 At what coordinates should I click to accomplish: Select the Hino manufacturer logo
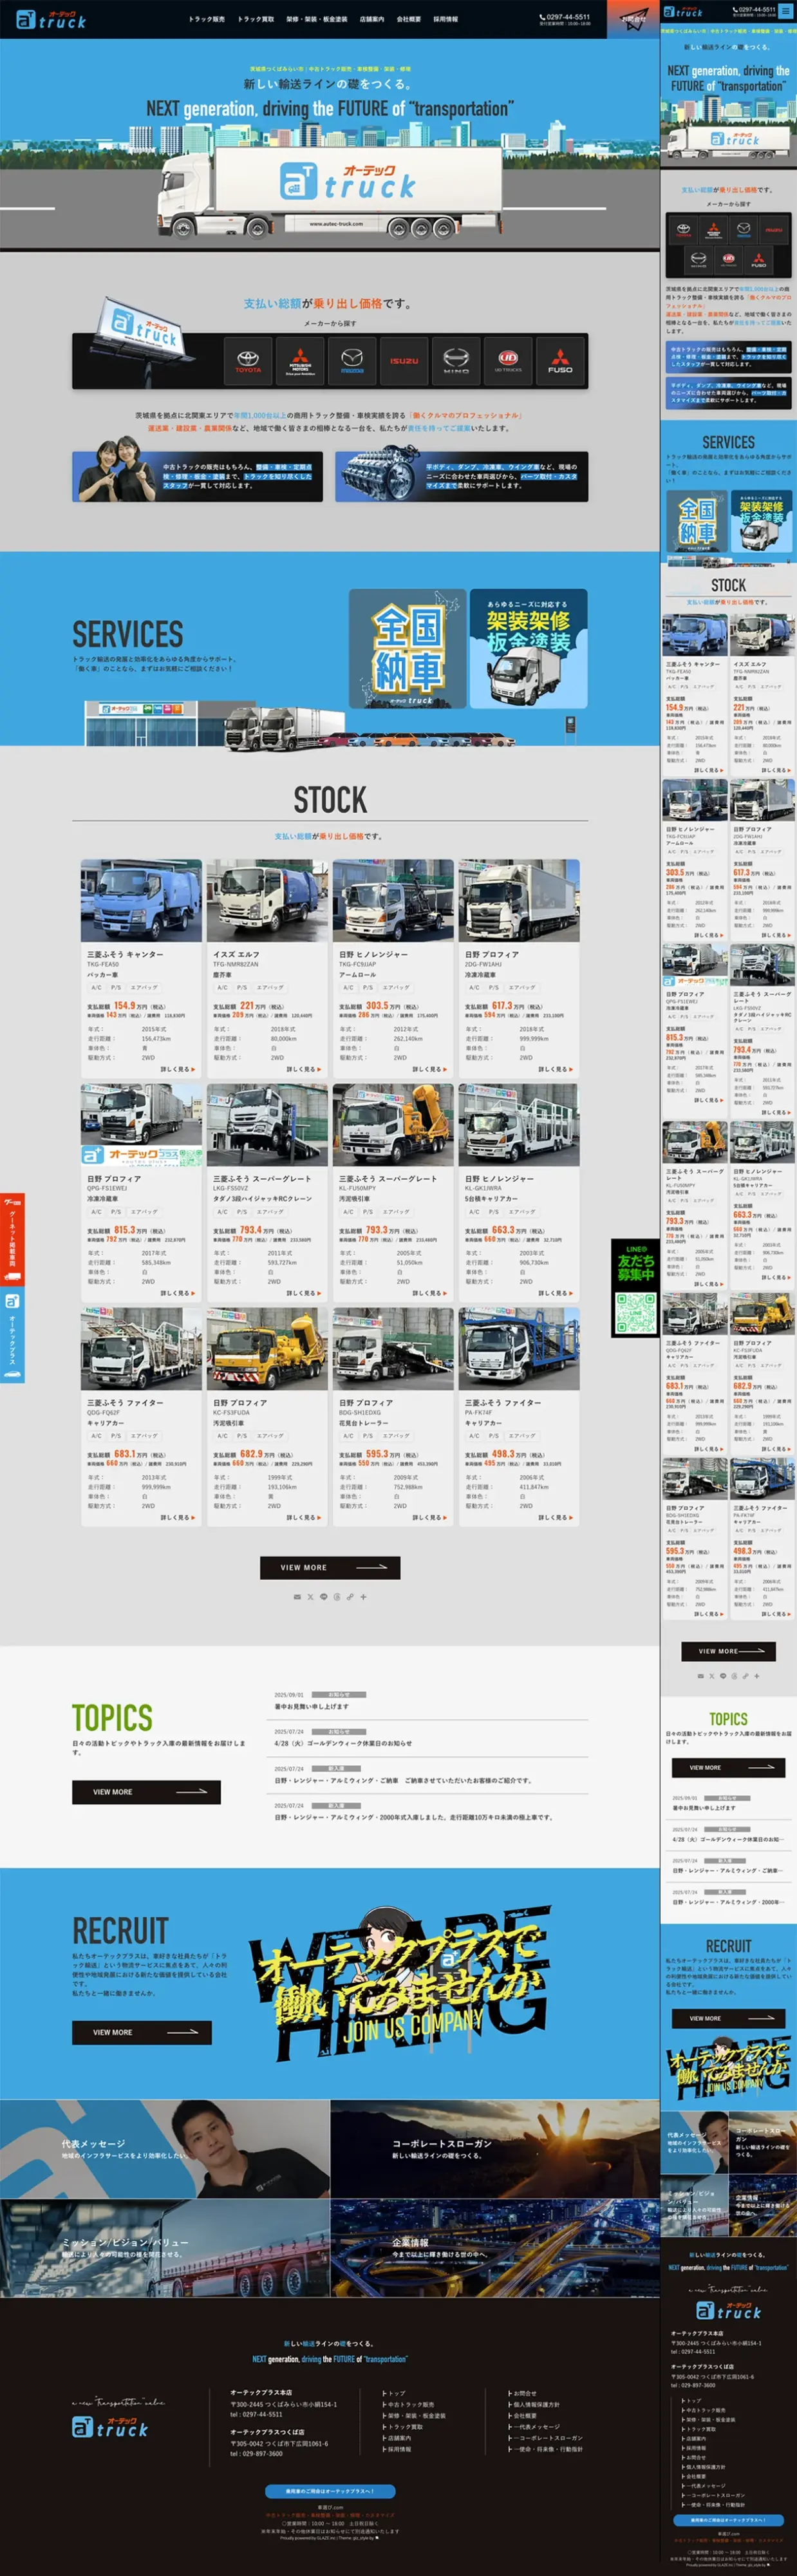point(456,361)
